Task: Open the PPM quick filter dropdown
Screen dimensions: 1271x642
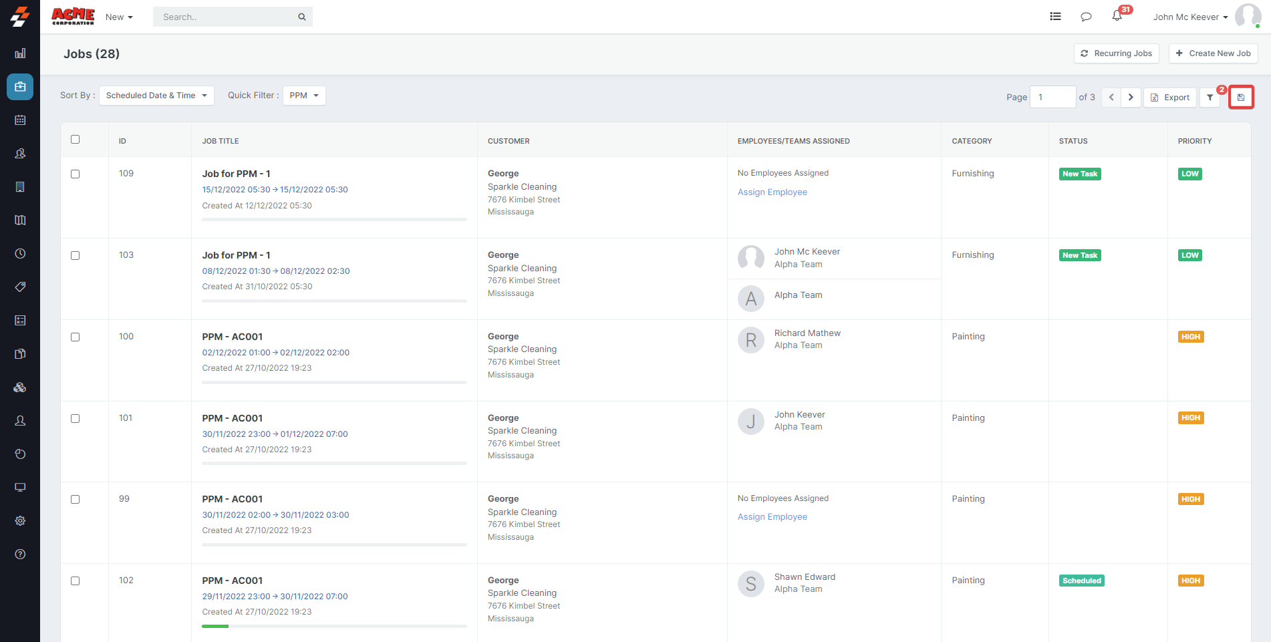Action: coord(304,96)
